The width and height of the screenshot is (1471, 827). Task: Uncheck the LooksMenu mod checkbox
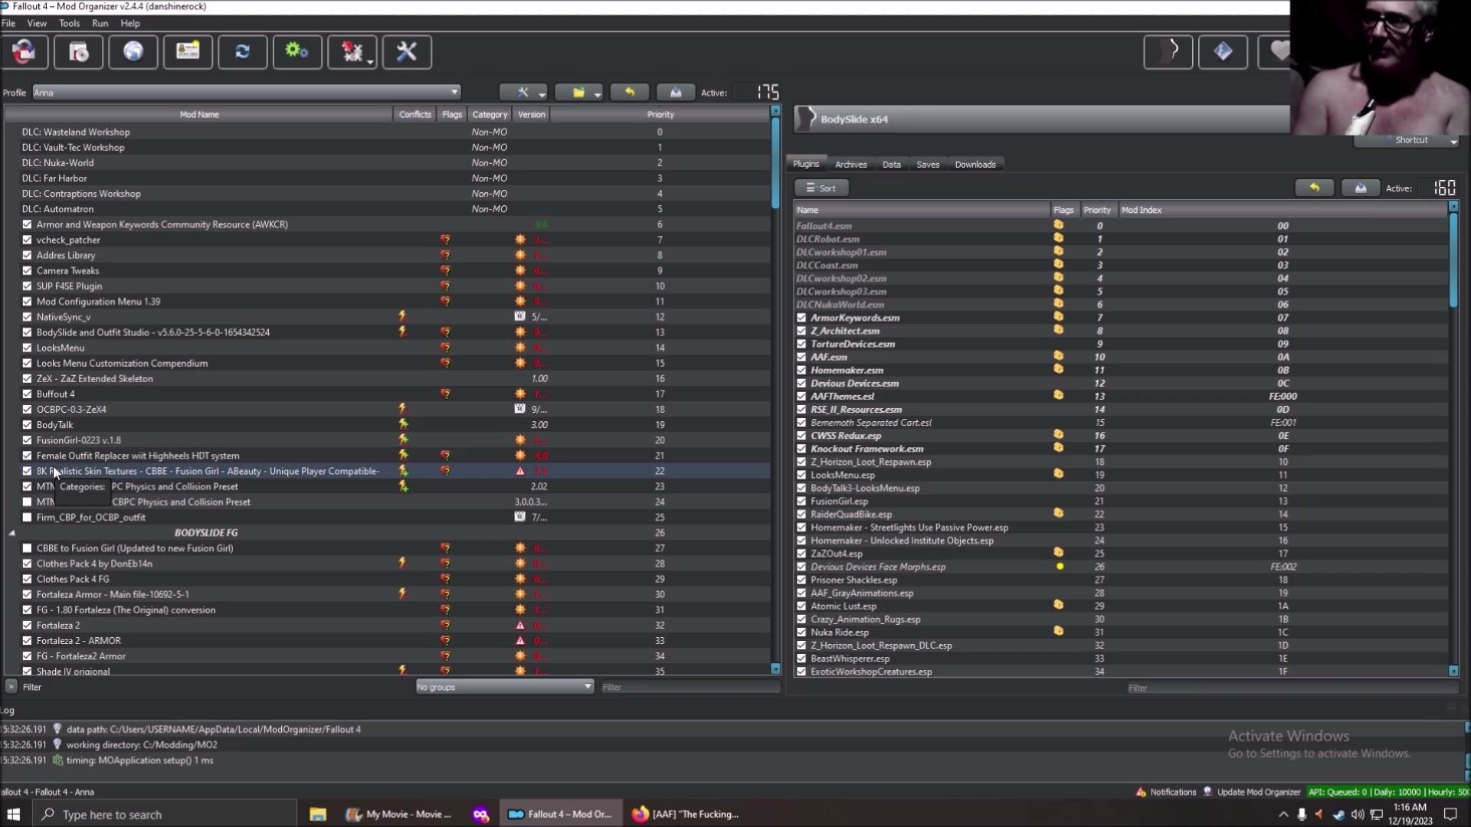(x=28, y=348)
